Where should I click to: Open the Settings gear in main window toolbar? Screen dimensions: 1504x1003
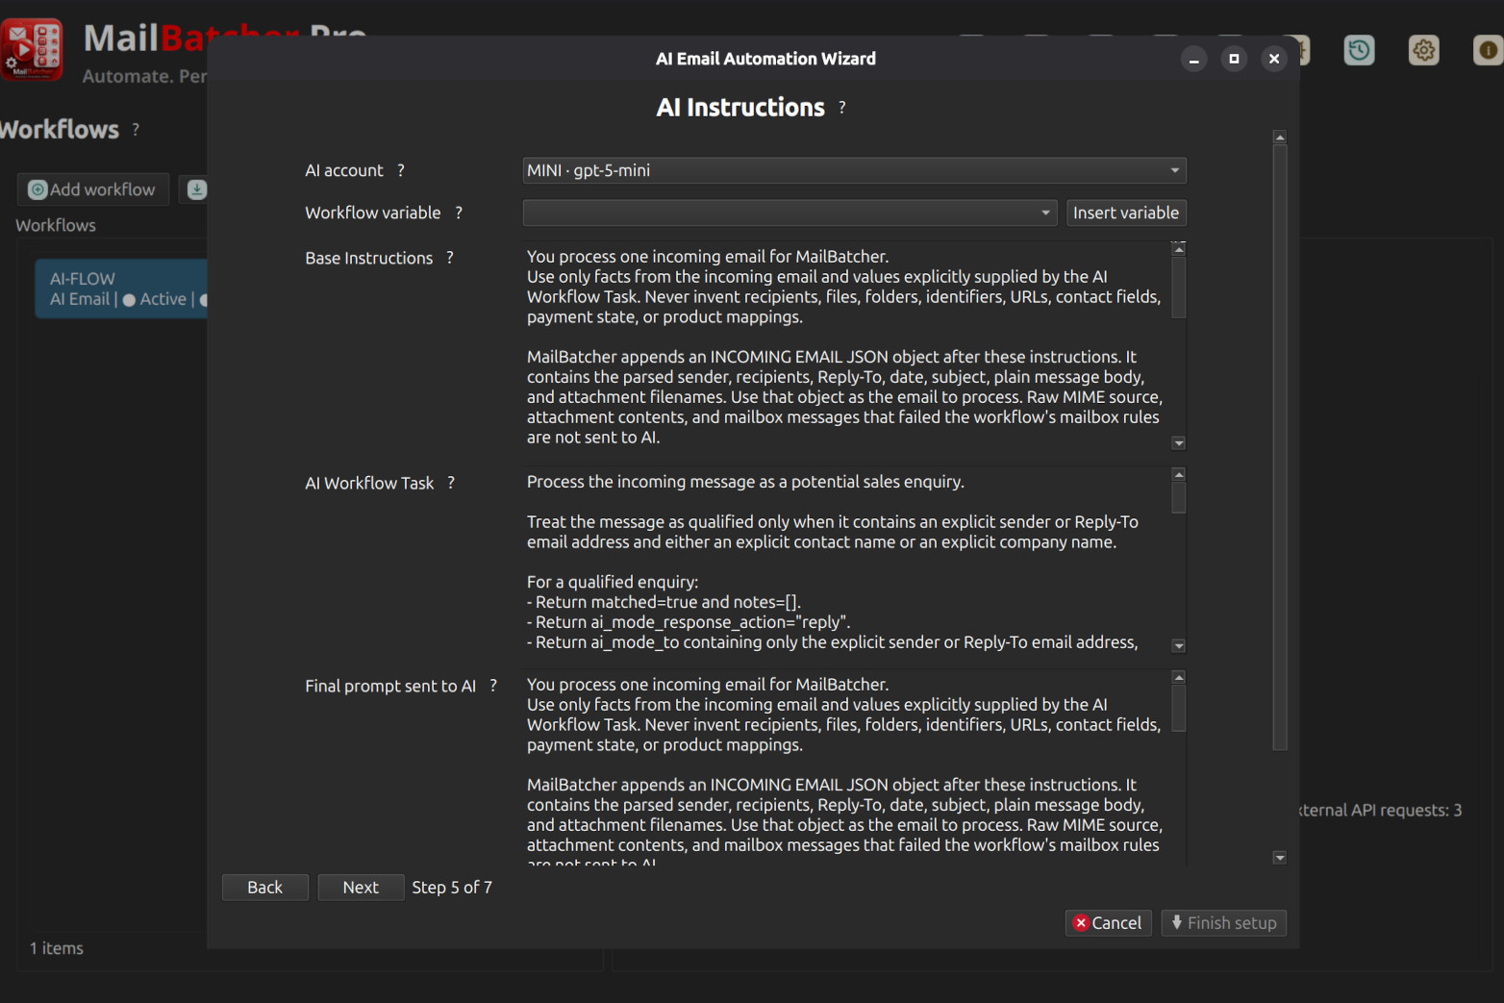(1423, 50)
